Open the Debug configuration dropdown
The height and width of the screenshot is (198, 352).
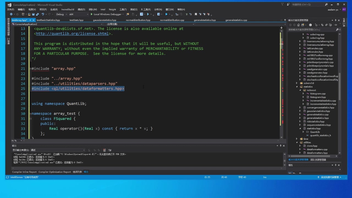66,14
